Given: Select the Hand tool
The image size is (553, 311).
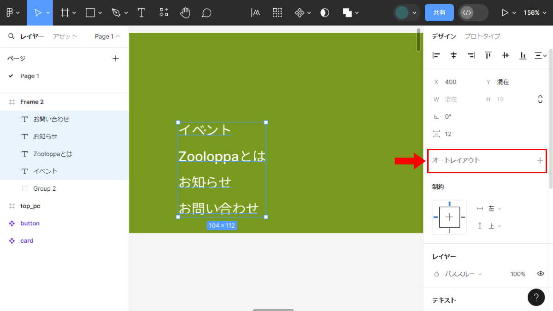Looking at the screenshot, I should (x=185, y=12).
